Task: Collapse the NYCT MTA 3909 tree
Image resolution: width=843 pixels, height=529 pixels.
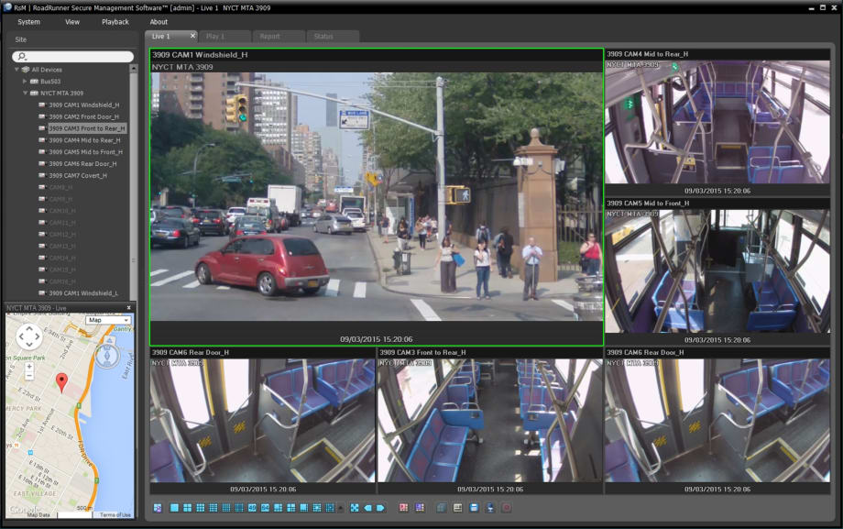Action: coord(25,92)
